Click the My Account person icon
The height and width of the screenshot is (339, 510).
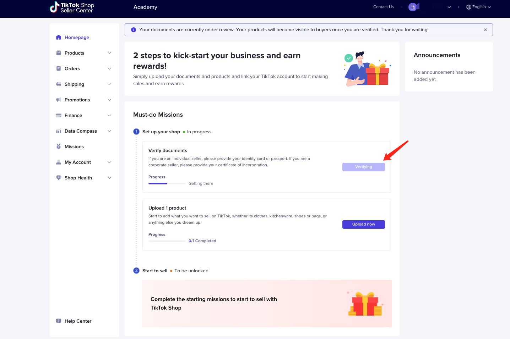click(x=59, y=162)
